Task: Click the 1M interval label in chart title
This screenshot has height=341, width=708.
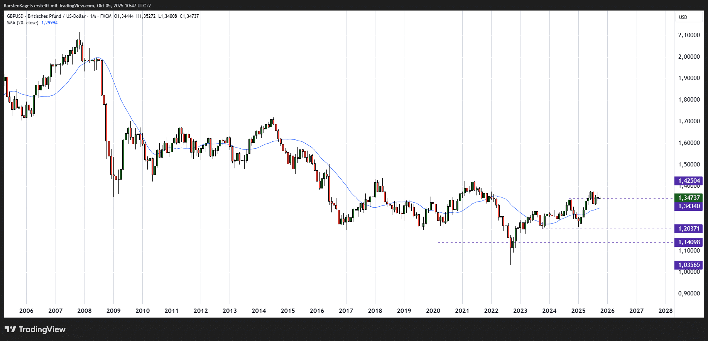Action: (93, 16)
